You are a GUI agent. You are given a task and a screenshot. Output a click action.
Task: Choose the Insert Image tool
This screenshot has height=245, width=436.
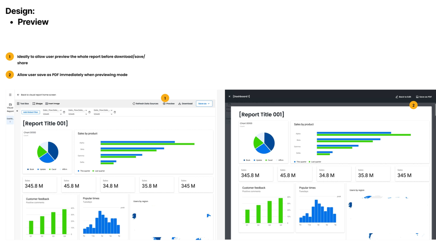[53, 104]
